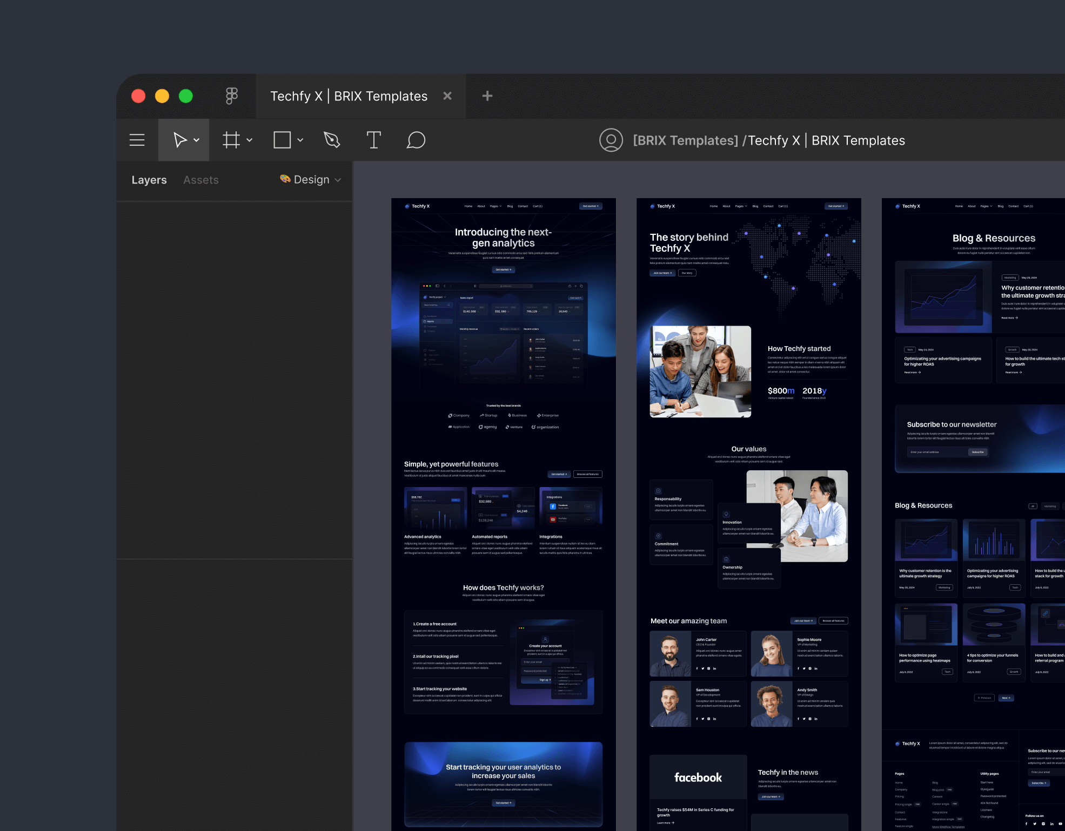This screenshot has height=831, width=1065.
Task: Open a new tab with plus
Action: tap(487, 96)
